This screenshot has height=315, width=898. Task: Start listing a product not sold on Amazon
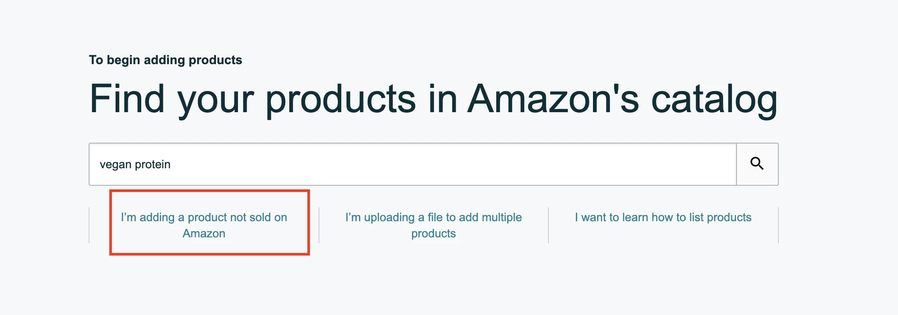click(204, 225)
